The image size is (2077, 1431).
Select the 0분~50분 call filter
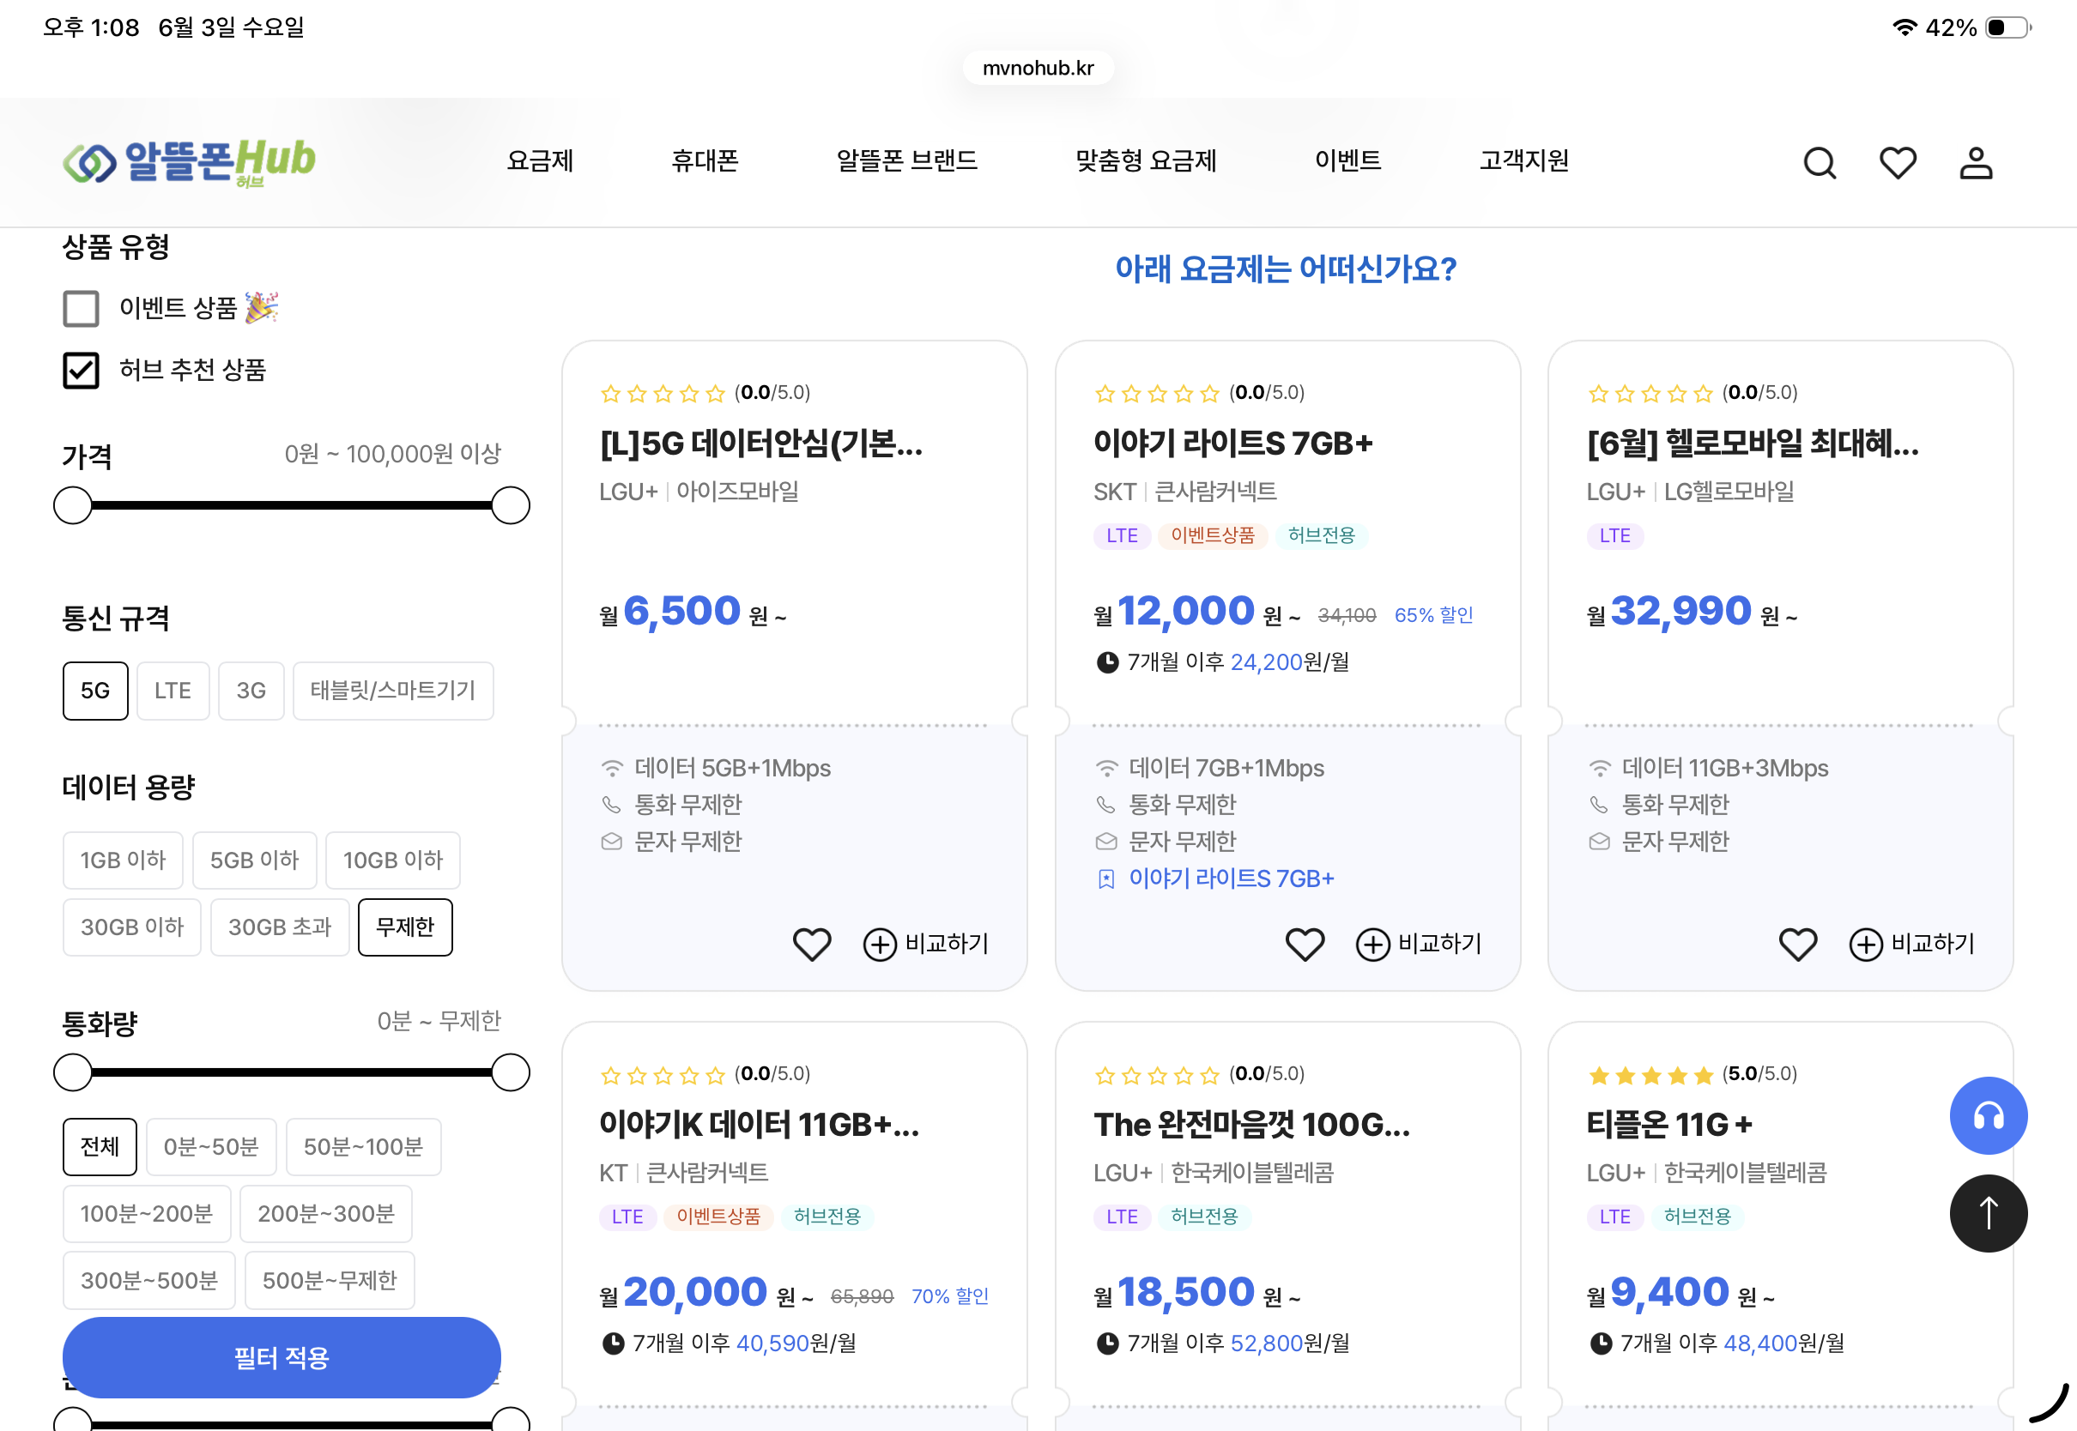tap(212, 1147)
